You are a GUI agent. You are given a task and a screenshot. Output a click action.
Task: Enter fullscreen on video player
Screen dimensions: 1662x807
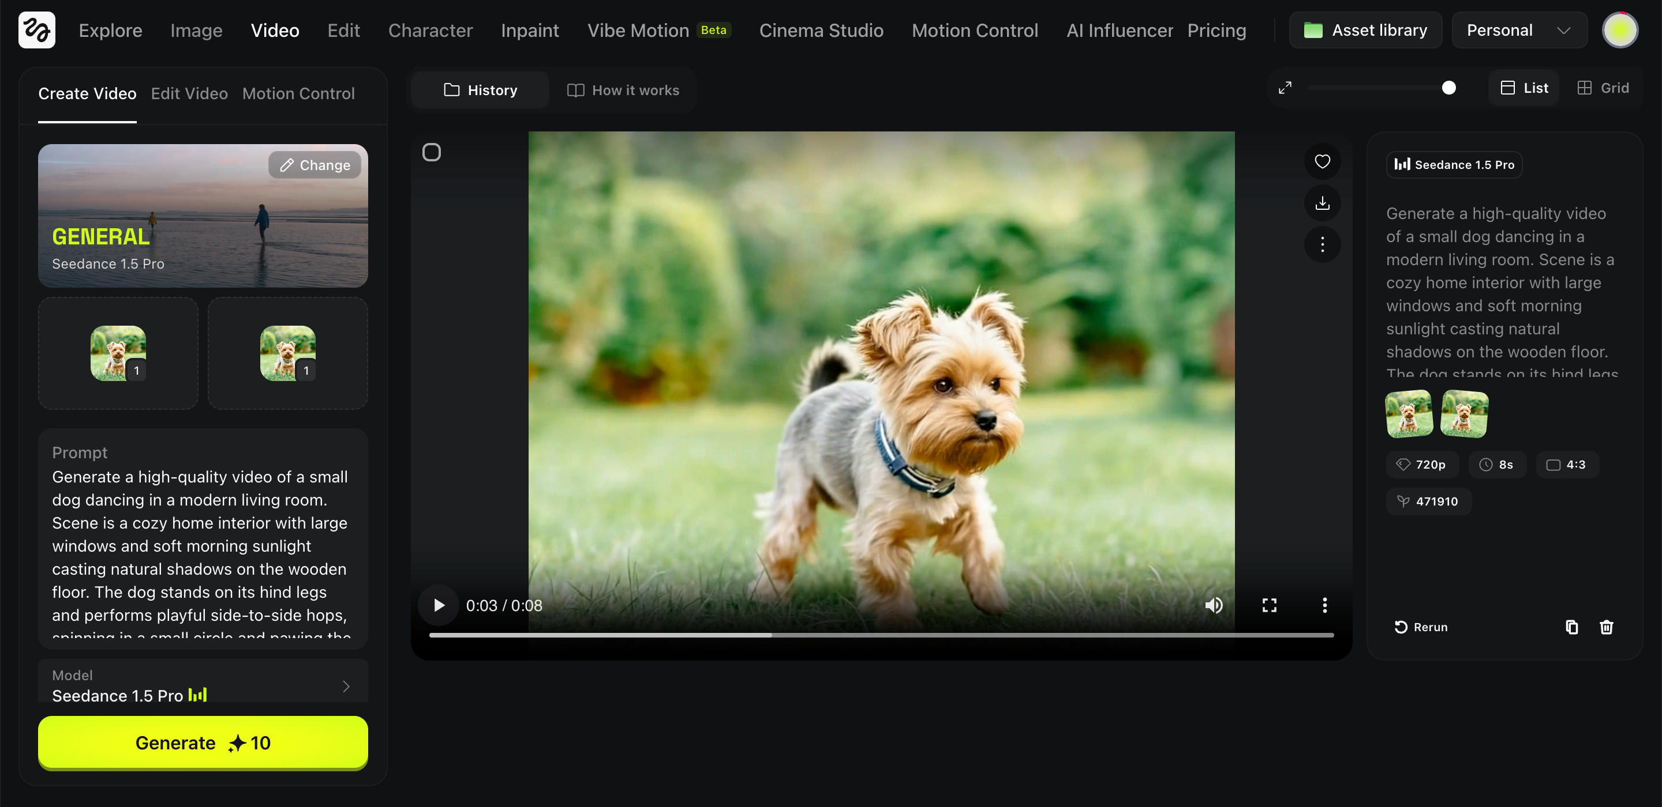click(1268, 605)
